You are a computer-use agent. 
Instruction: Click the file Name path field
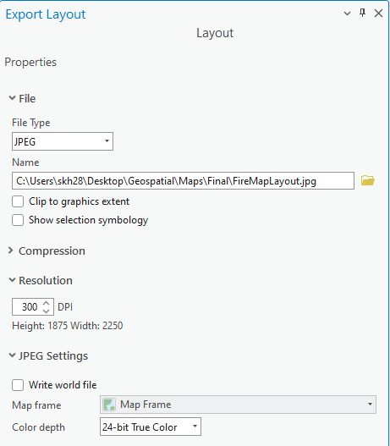point(183,180)
